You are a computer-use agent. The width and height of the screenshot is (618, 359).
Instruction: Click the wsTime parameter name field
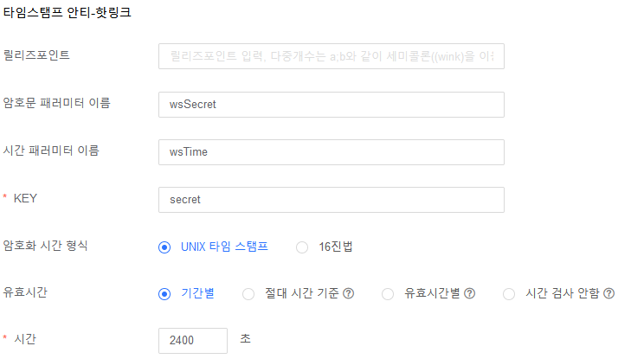coord(331,152)
